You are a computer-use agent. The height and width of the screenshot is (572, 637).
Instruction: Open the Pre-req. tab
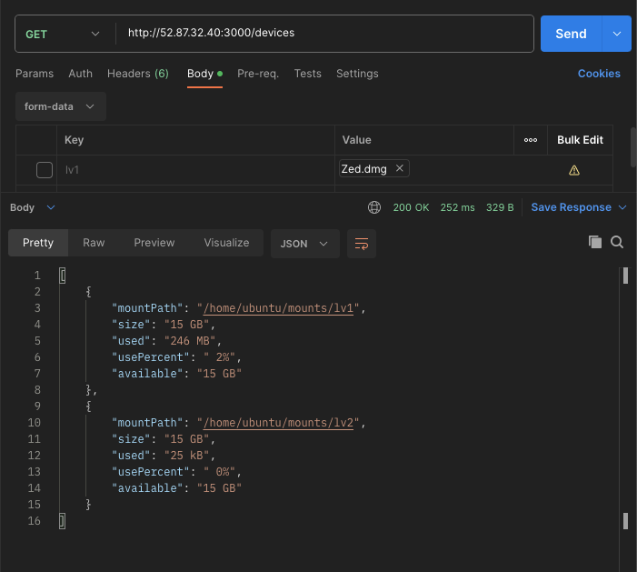(258, 74)
